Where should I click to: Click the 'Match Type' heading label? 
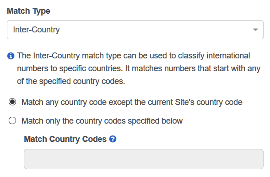click(28, 11)
